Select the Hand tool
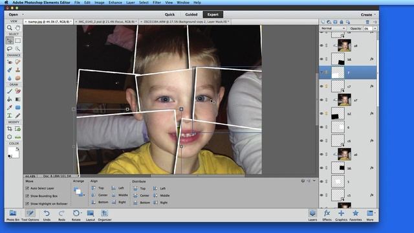 [17, 28]
